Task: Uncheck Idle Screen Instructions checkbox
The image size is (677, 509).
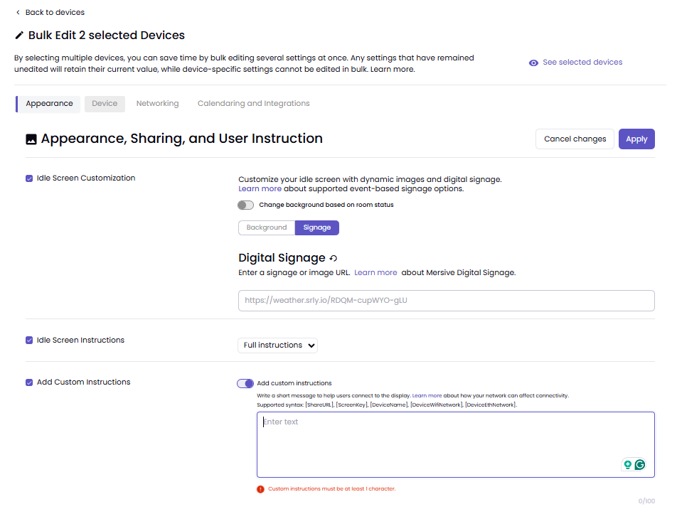Action: pos(29,341)
